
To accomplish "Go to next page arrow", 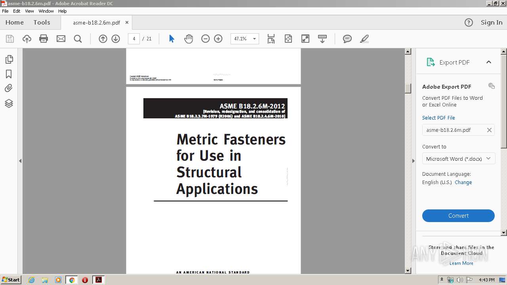I will click(x=116, y=39).
